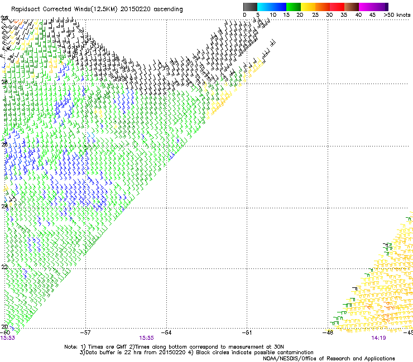This screenshot has width=413, height=362.
Task: Click the '15:55' time stamp
Action: pyautogui.click(x=146, y=338)
